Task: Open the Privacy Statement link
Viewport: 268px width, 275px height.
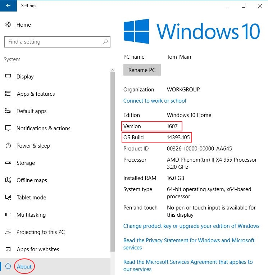Action: (x=189, y=244)
